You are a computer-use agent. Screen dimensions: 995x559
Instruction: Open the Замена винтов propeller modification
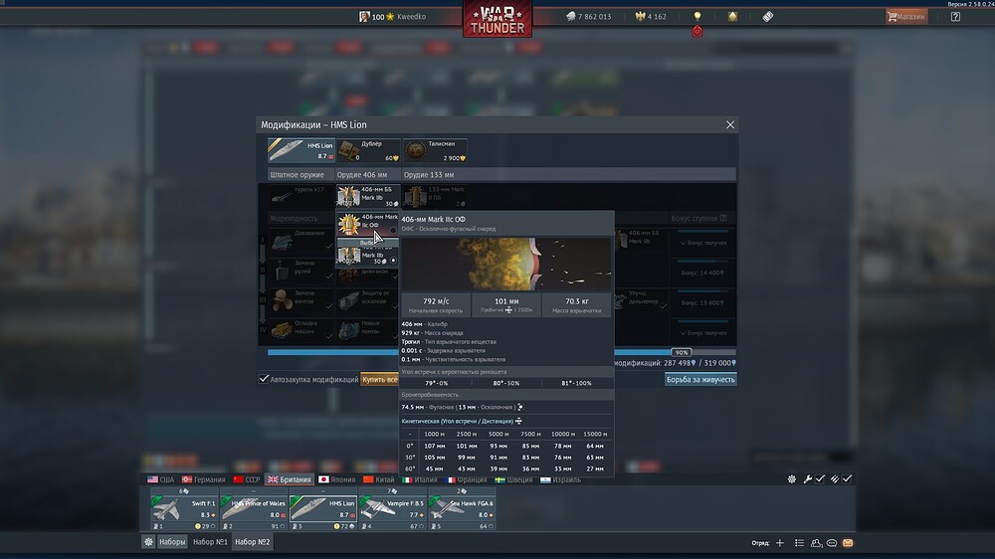pos(300,300)
